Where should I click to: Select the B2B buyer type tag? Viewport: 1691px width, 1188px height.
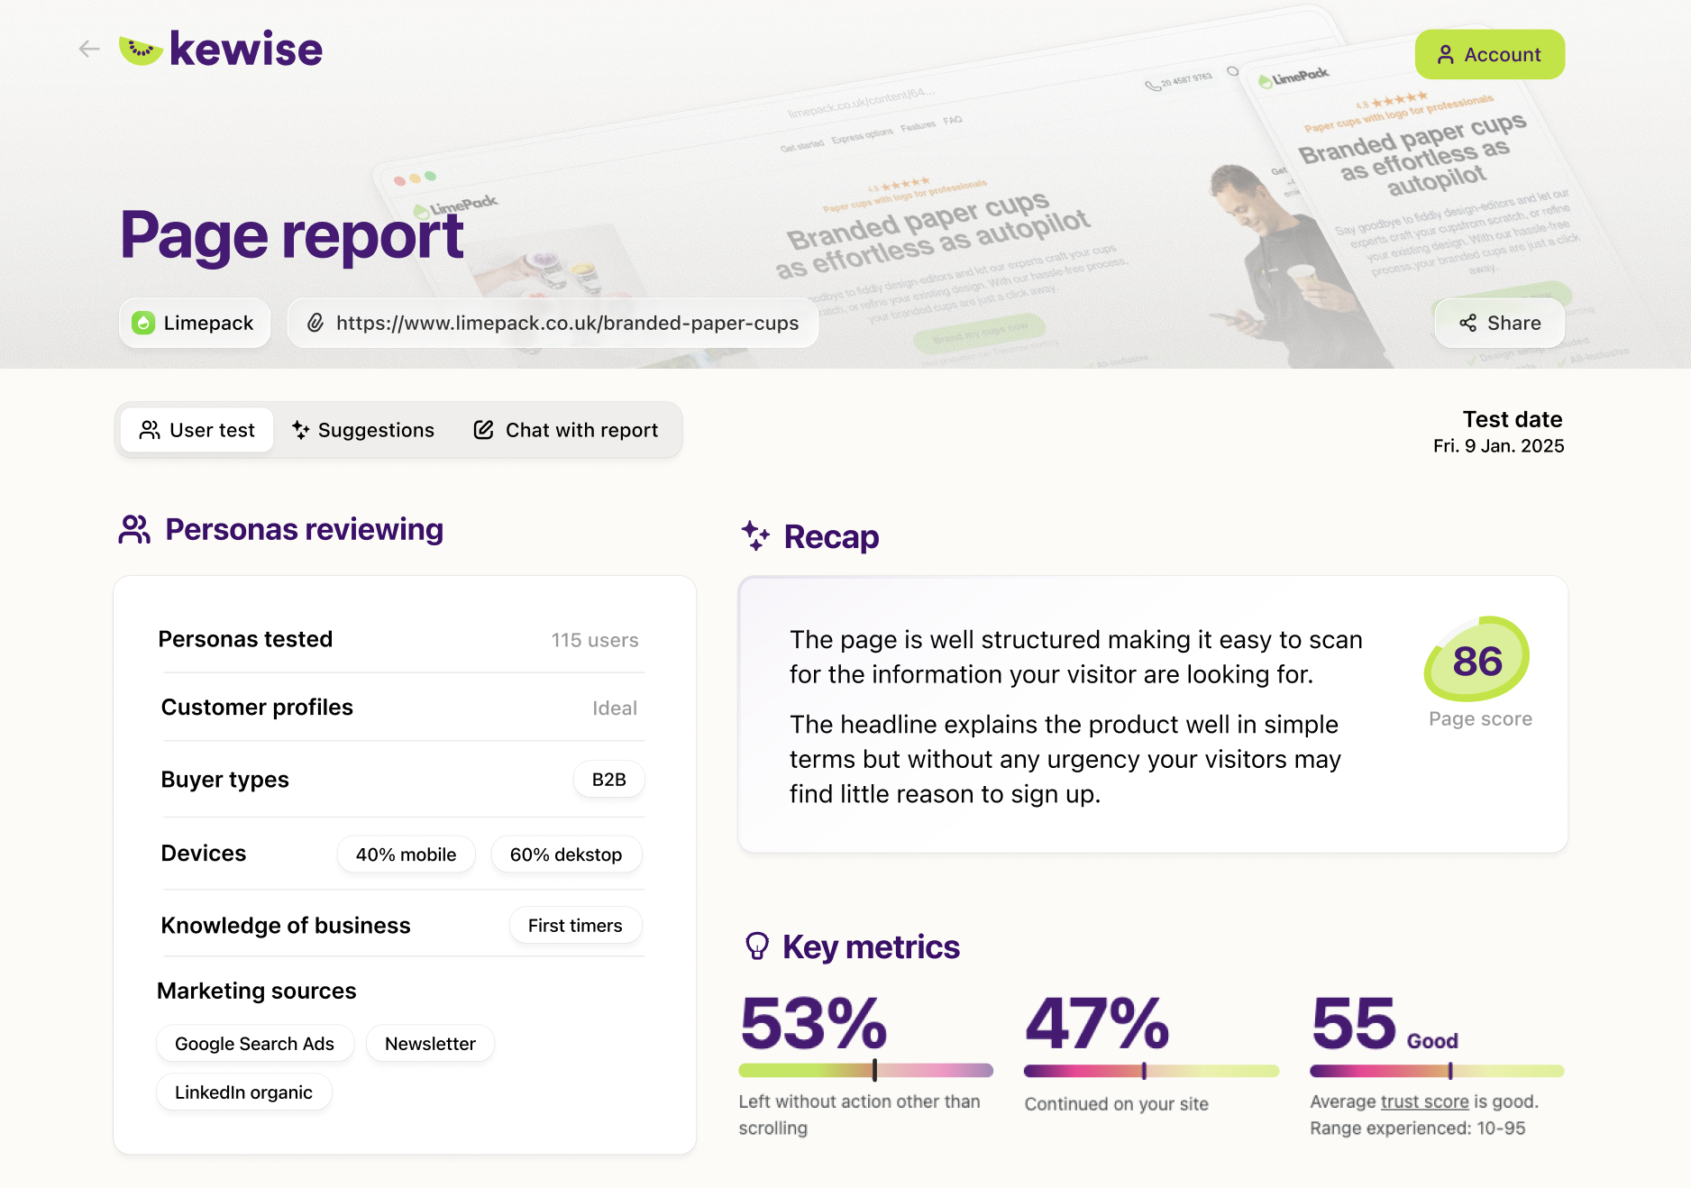pyautogui.click(x=608, y=780)
